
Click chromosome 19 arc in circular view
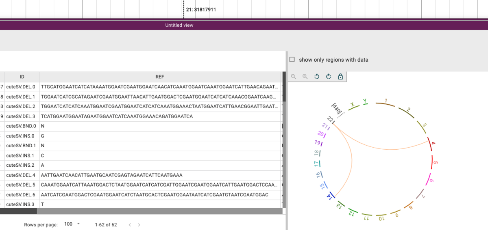[x=321, y=144]
